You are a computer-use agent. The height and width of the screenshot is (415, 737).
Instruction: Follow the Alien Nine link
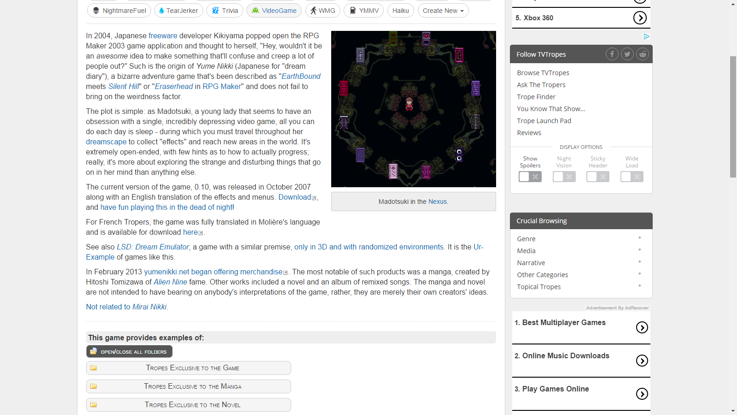(170, 282)
